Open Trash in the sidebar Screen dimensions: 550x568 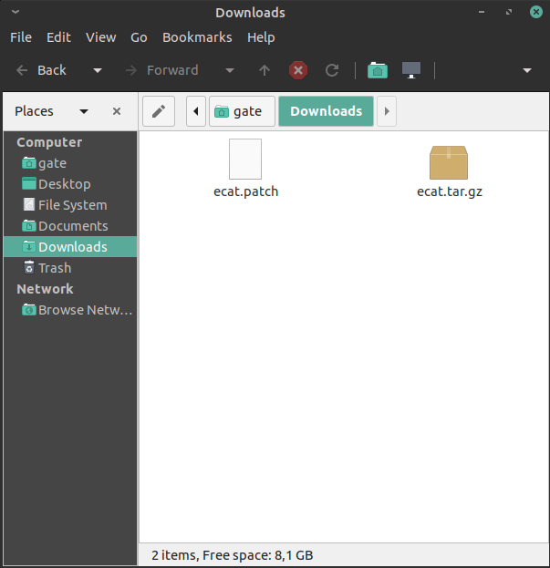[x=70, y=268]
